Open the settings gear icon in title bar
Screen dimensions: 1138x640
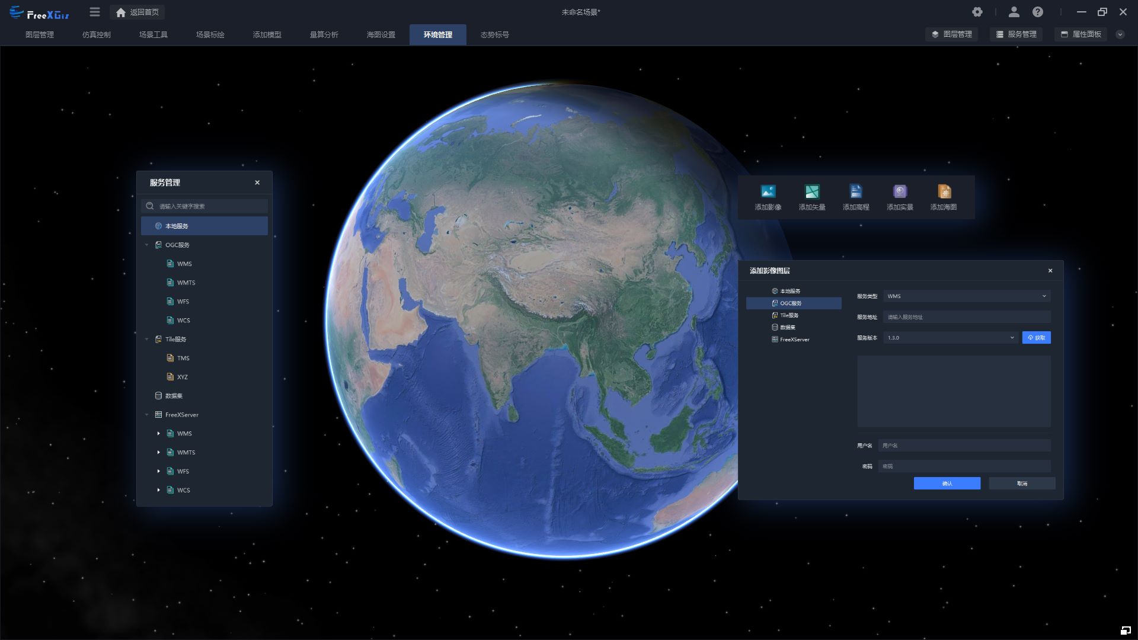coord(977,12)
